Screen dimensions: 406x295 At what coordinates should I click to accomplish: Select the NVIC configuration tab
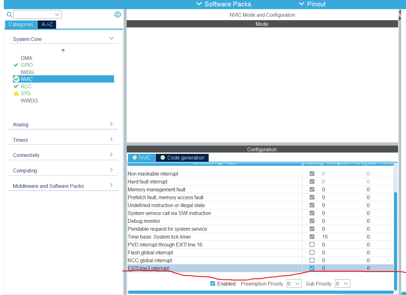click(x=142, y=158)
